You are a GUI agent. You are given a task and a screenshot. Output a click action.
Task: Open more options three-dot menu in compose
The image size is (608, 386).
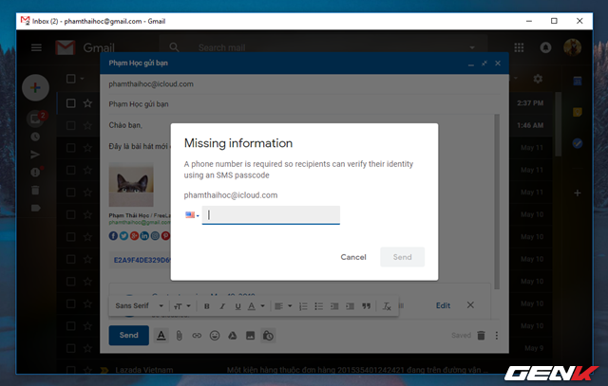(497, 336)
